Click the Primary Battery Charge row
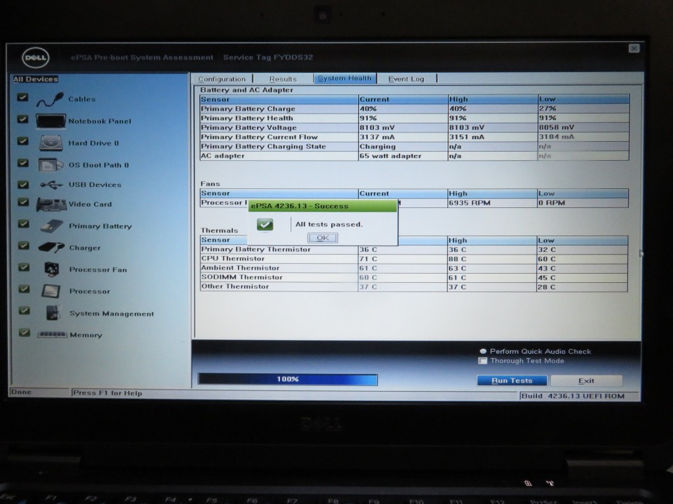The width and height of the screenshot is (673, 504). [x=414, y=109]
